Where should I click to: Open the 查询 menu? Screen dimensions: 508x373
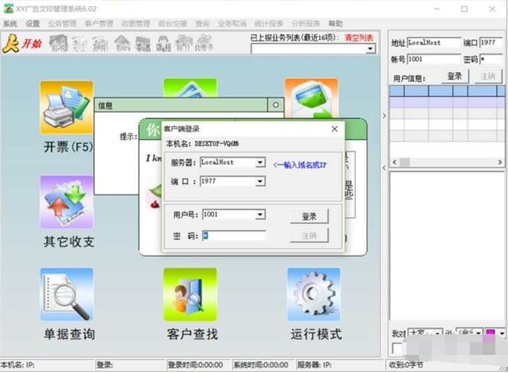click(202, 23)
